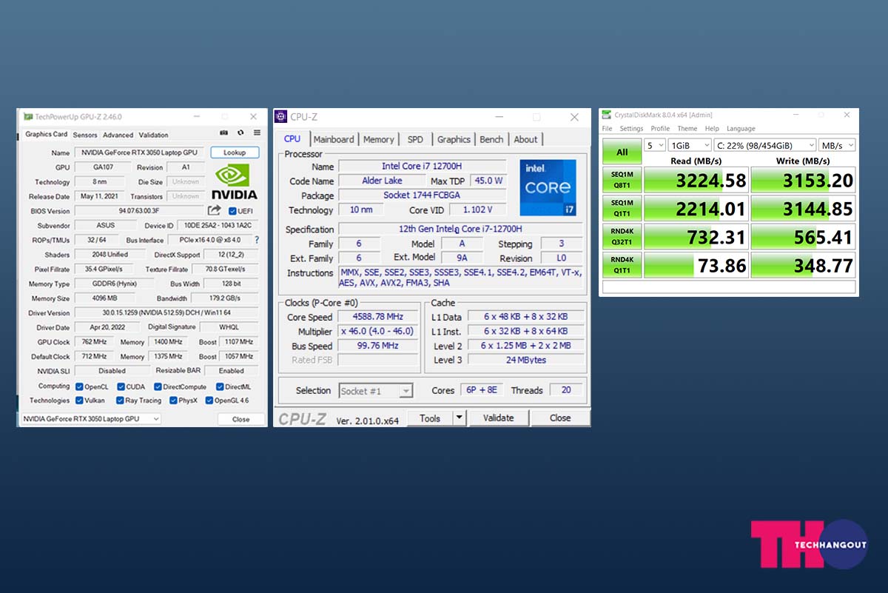
Task: Toggle the UEFI checkbox in GPU-Z
Action: pyautogui.click(x=232, y=211)
